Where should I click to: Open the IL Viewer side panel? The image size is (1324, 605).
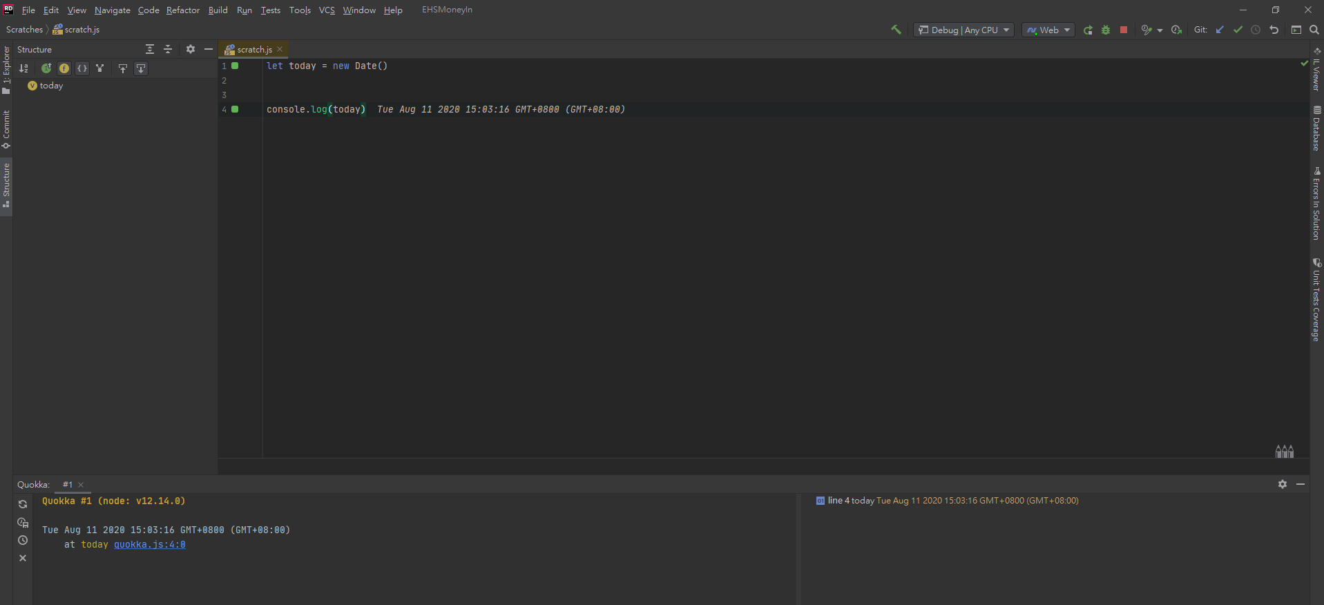click(1316, 69)
